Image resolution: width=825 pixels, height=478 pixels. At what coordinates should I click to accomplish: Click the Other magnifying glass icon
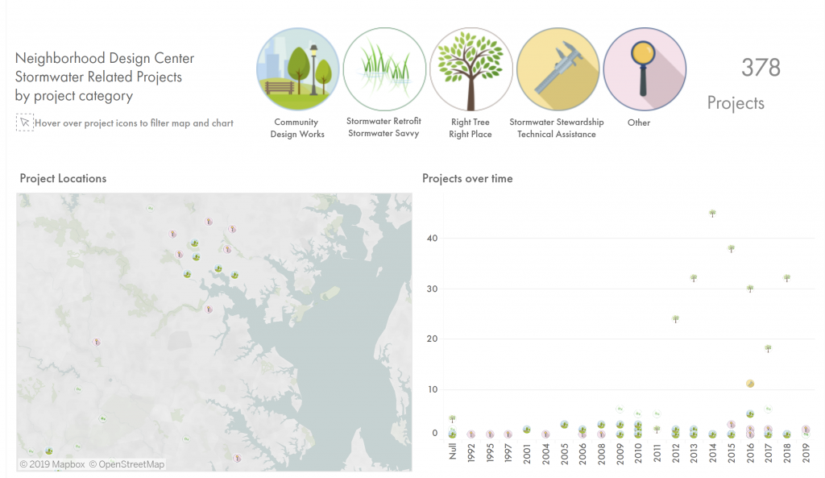point(644,69)
